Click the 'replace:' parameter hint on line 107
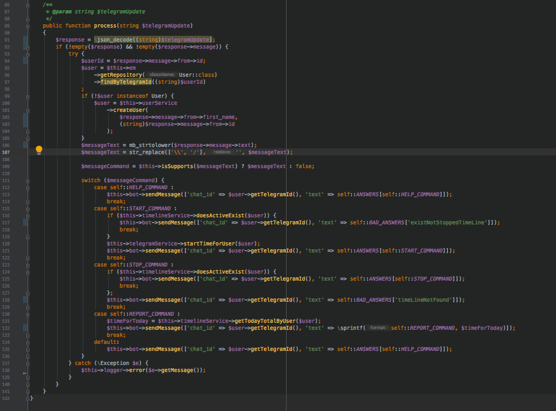 click(x=222, y=152)
